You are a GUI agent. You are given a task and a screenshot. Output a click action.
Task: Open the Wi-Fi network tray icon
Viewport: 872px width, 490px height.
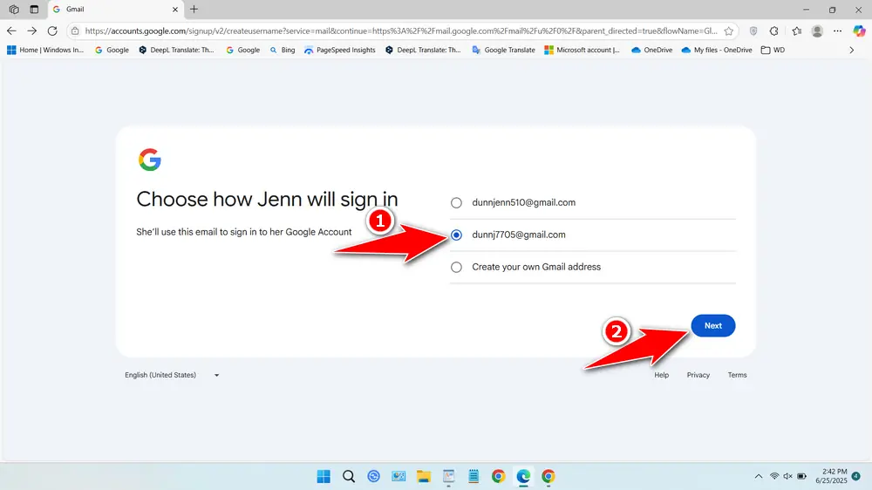[774, 477]
